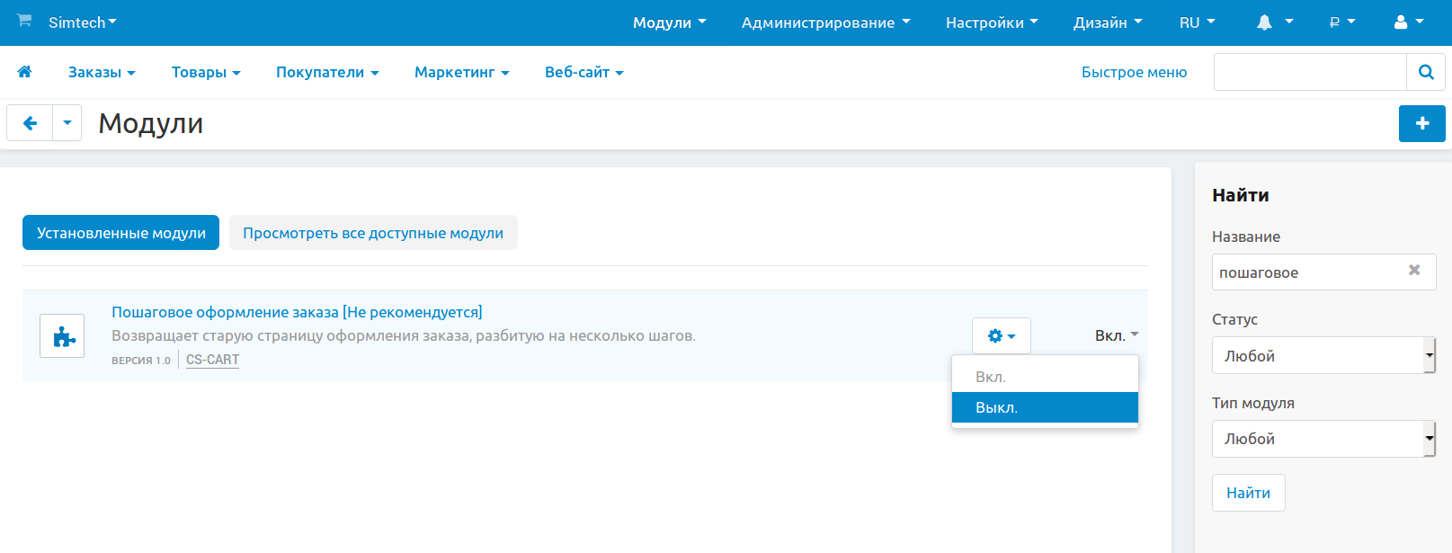1452x553 pixels.
Task: Open the notifications bell menu
Action: point(1273,22)
